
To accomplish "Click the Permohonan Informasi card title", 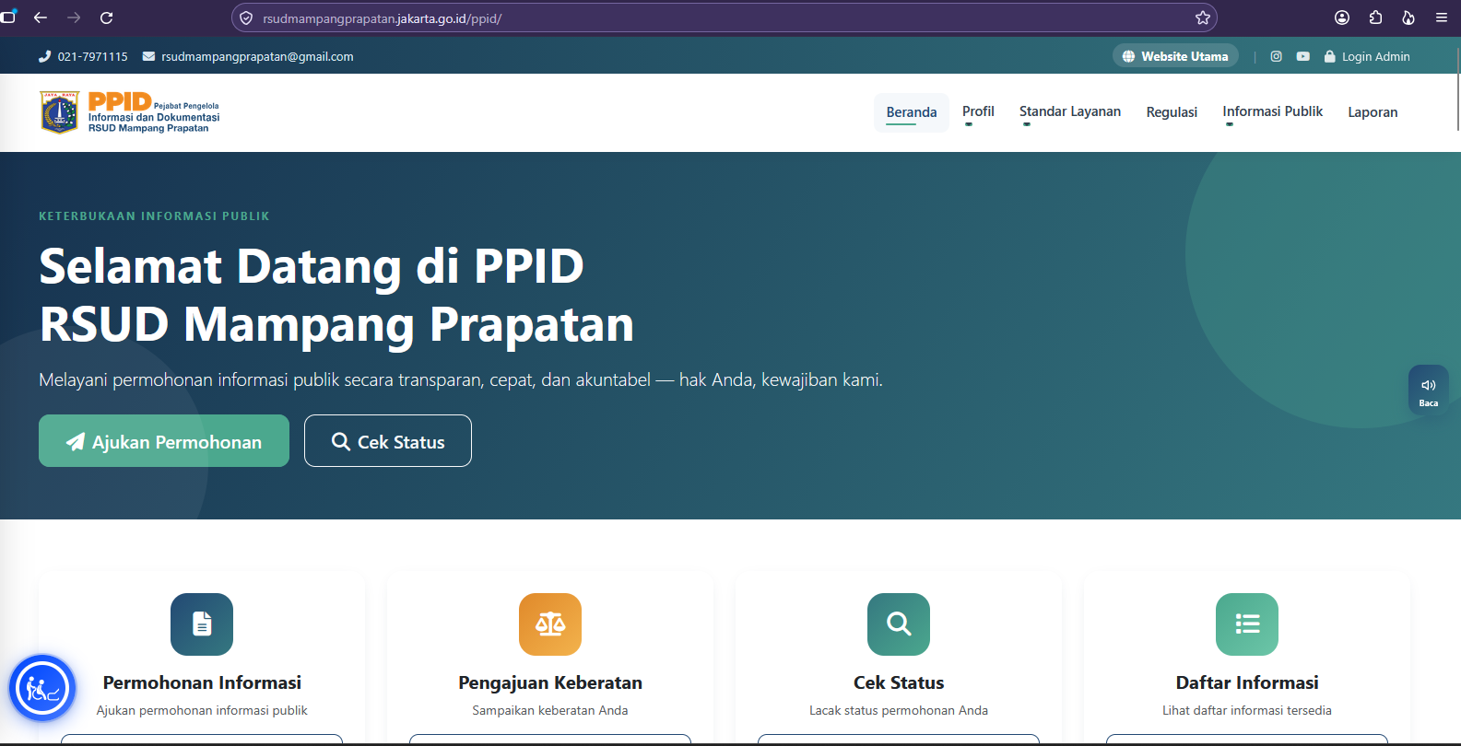I will pyautogui.click(x=202, y=682).
